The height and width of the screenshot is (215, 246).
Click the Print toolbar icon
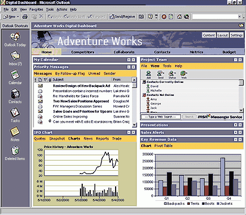[25, 17]
